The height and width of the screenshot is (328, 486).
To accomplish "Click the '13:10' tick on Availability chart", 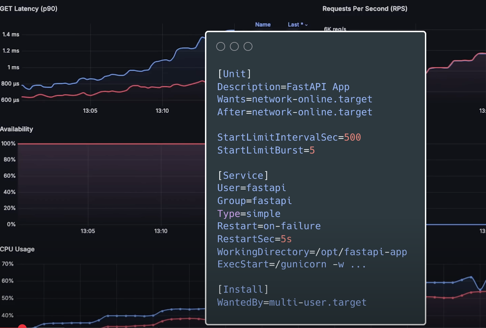I will (161, 231).
